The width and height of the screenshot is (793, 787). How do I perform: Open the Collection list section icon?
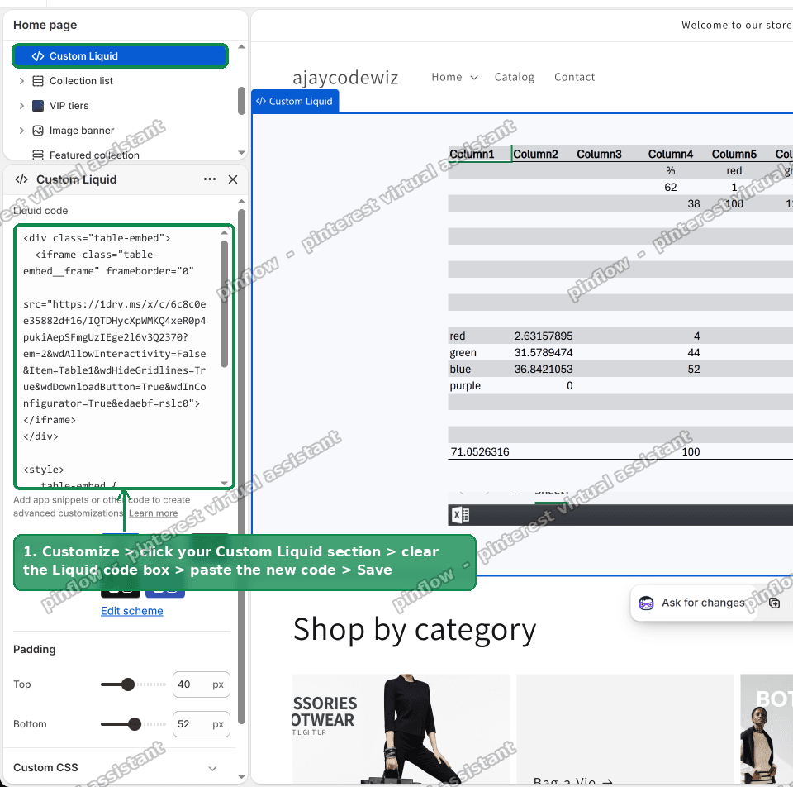click(x=38, y=81)
